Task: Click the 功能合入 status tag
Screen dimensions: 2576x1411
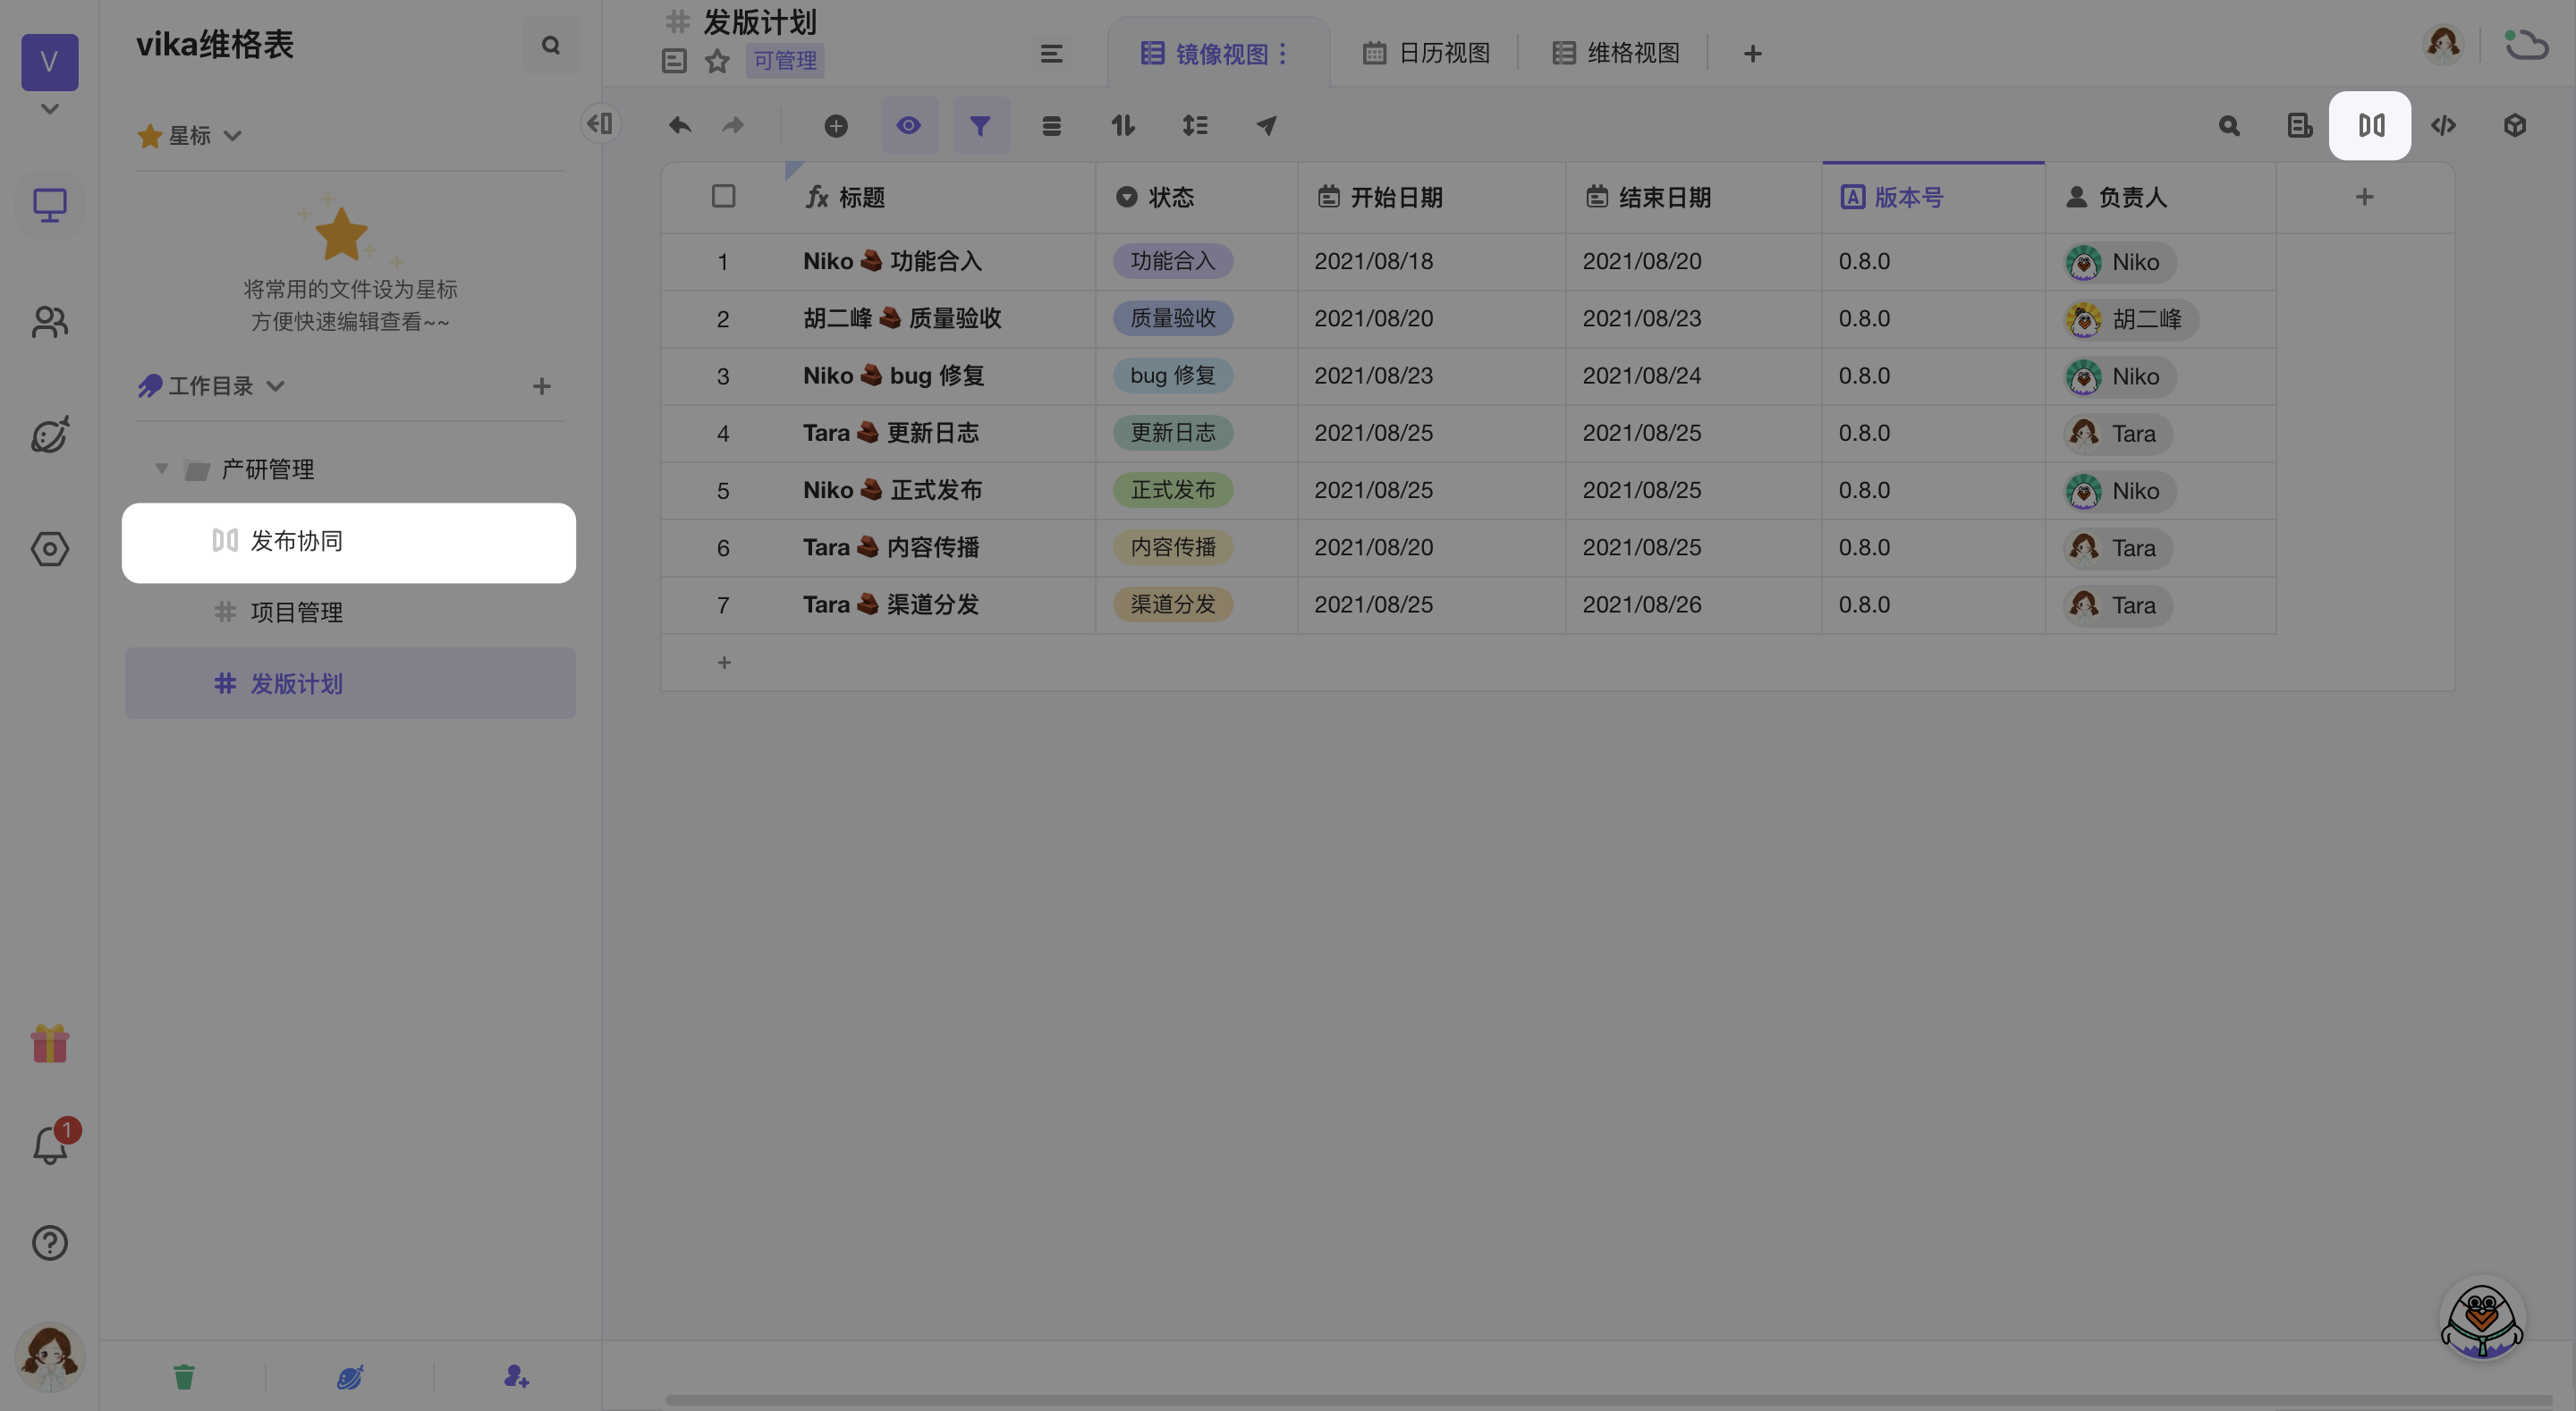Action: (1172, 261)
